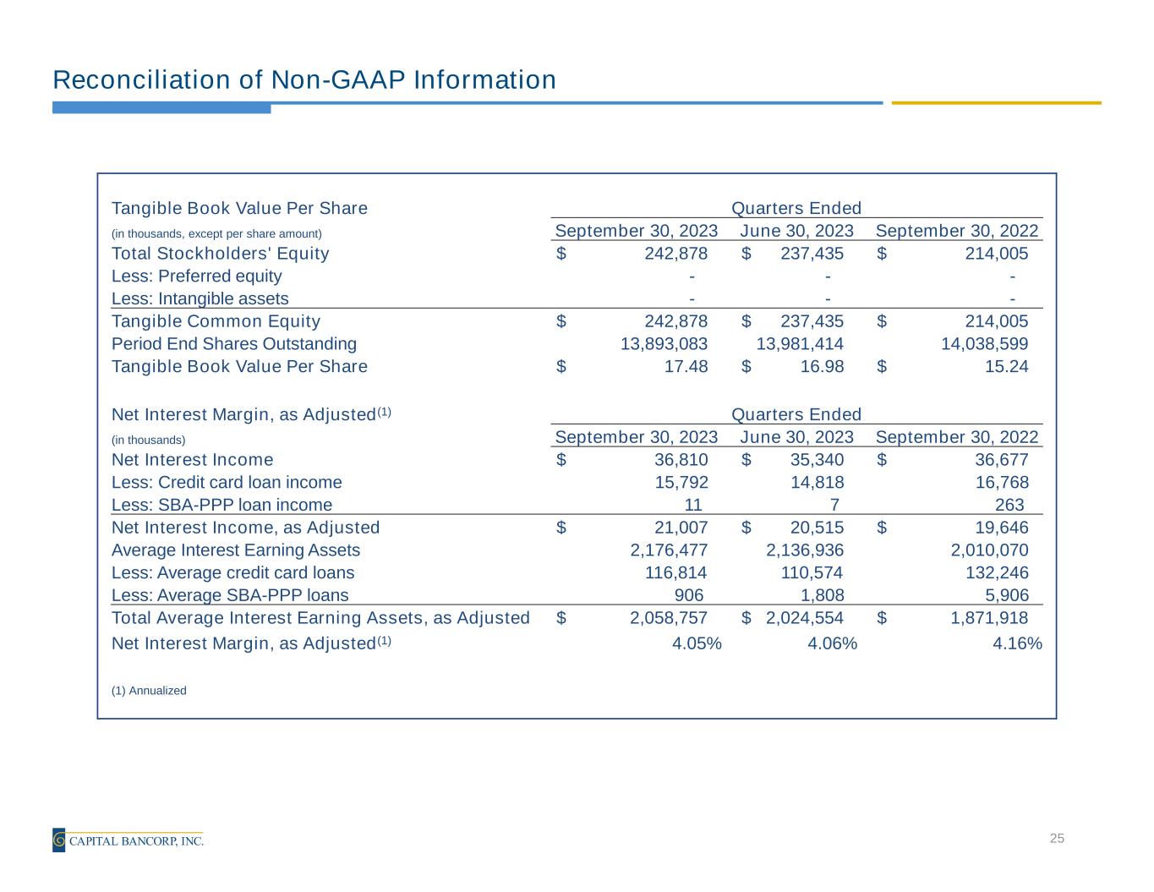Select the 'Period End Shares Outstanding' label

click(x=234, y=344)
